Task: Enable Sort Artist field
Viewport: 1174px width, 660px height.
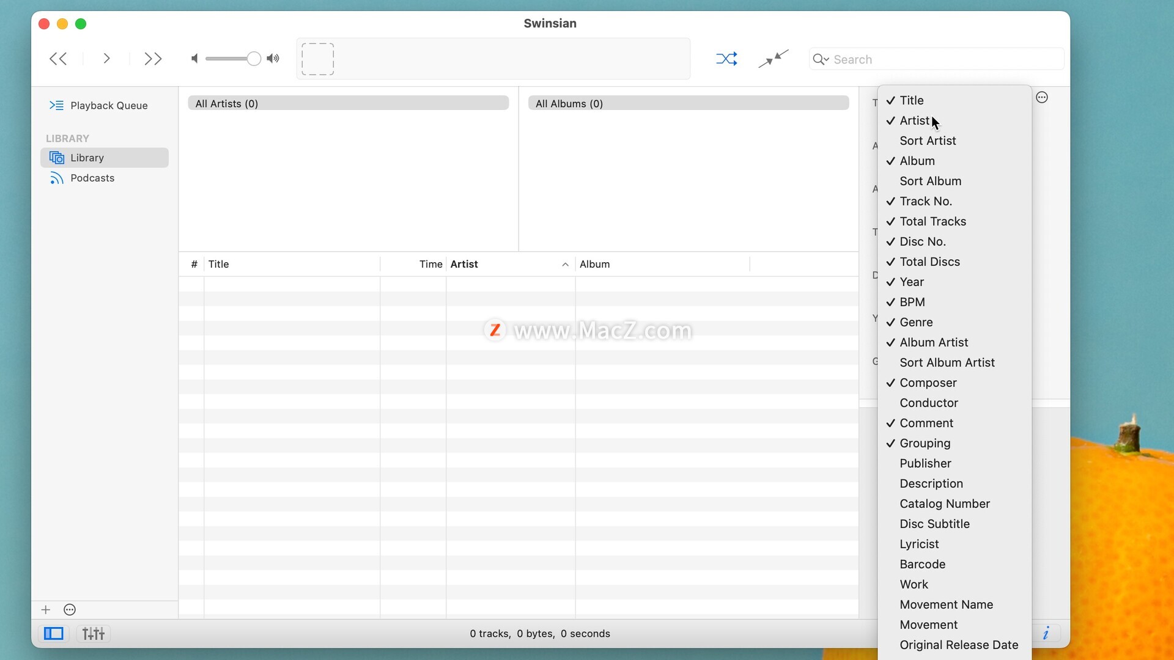Action: coord(954,141)
